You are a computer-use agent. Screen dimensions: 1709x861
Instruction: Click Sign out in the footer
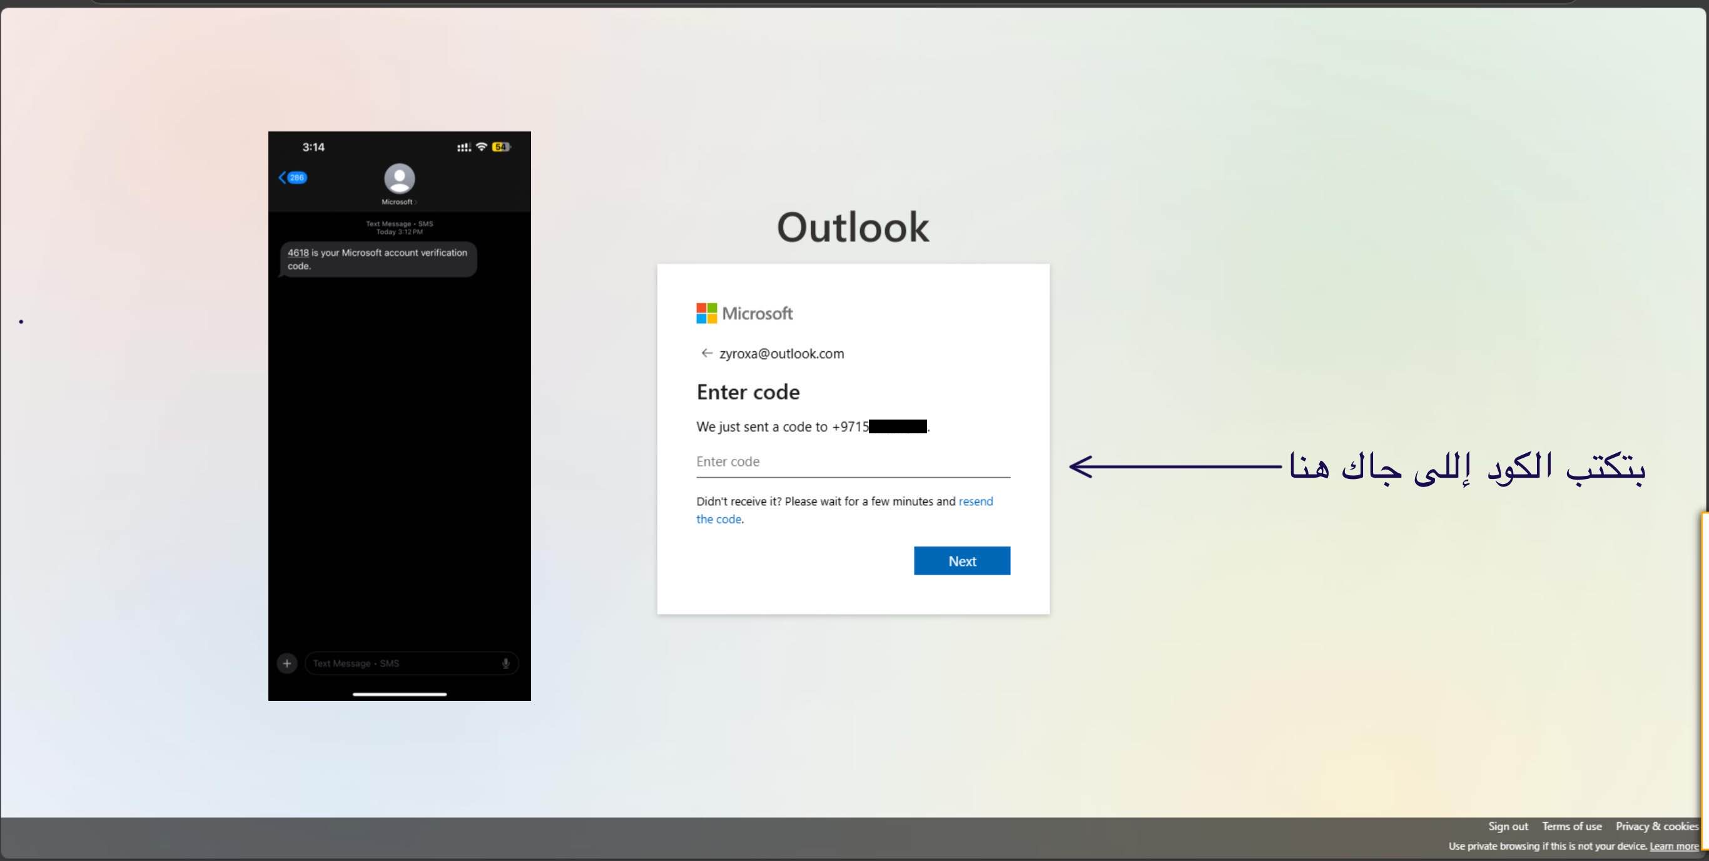[1508, 826]
